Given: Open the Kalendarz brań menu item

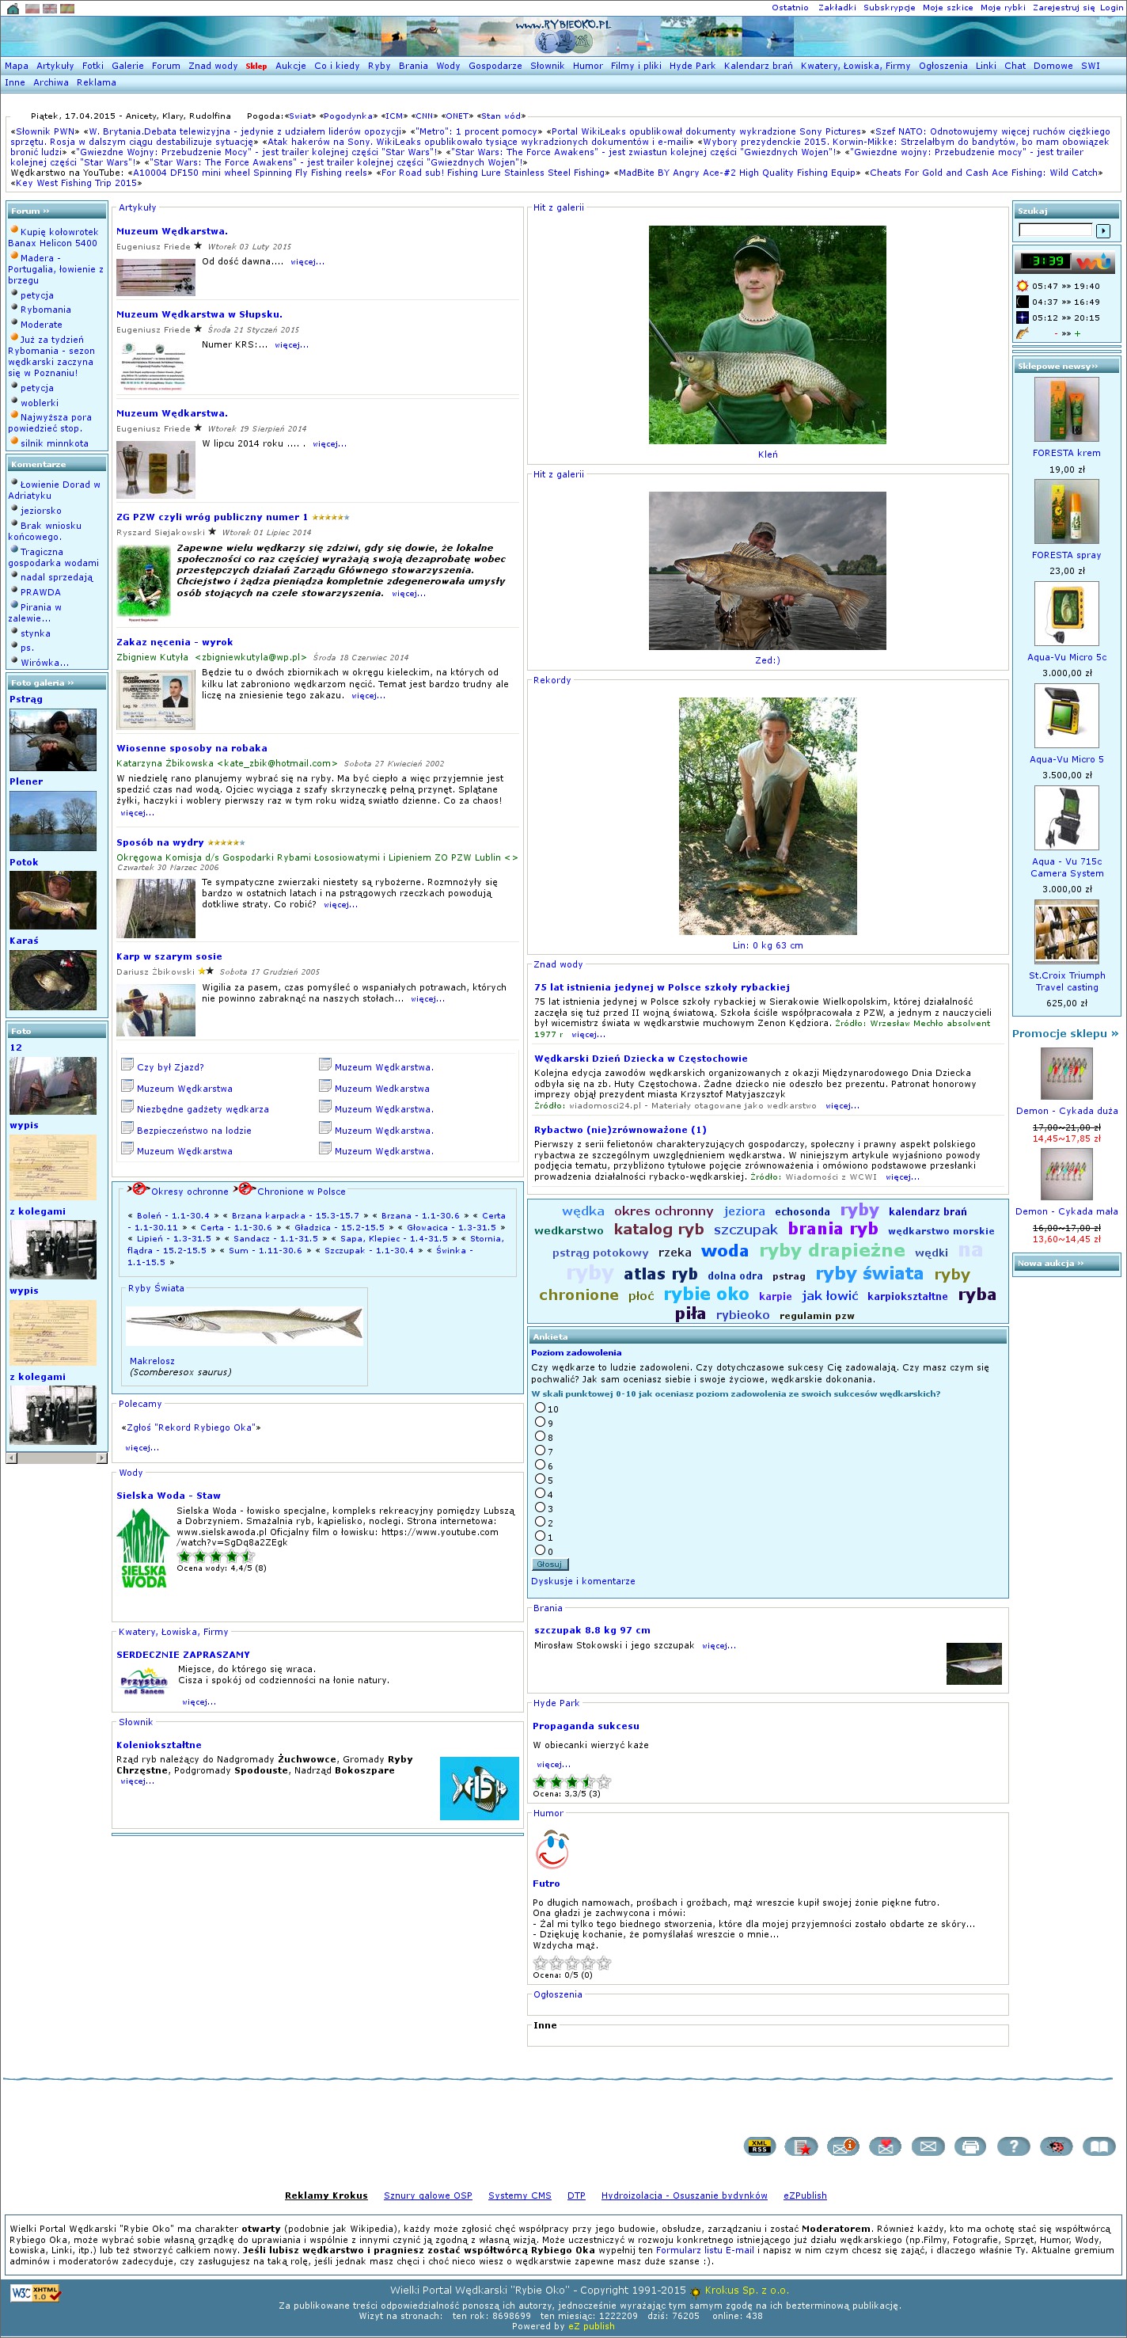Looking at the screenshot, I should [x=757, y=67].
